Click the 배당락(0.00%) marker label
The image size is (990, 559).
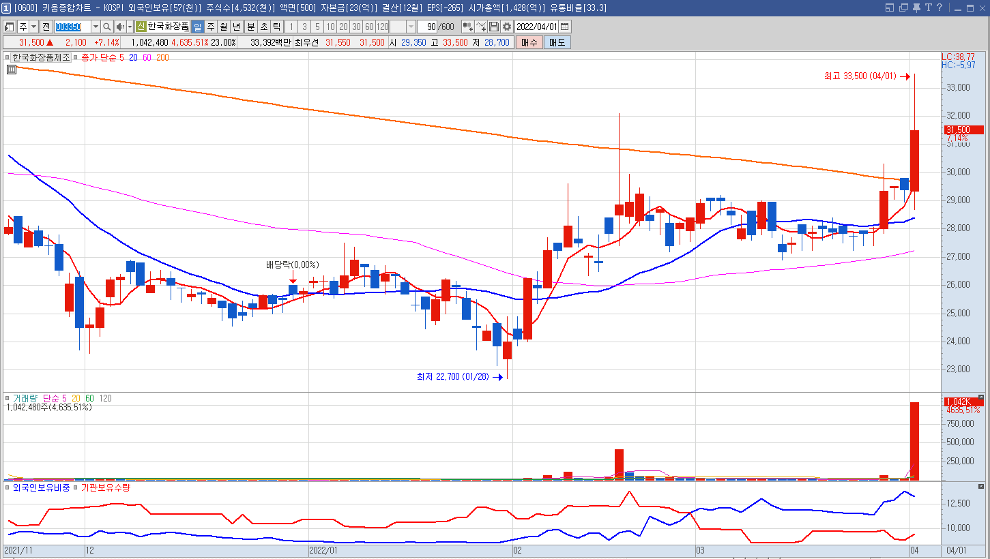coord(293,265)
